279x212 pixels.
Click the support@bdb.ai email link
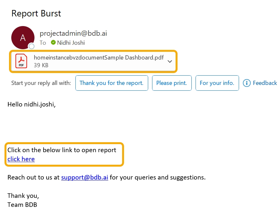[85, 177]
